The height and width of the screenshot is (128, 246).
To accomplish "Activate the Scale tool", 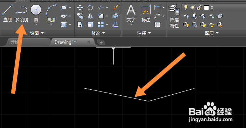I will pyautogui.click(x=90, y=24).
